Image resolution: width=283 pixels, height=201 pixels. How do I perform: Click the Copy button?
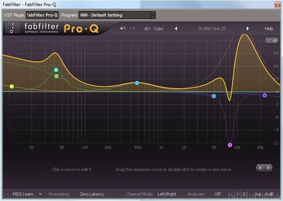[158, 29]
